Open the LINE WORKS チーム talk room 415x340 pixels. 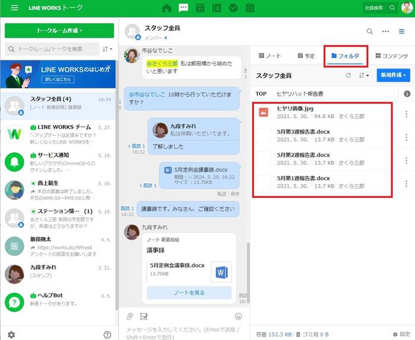point(58,134)
